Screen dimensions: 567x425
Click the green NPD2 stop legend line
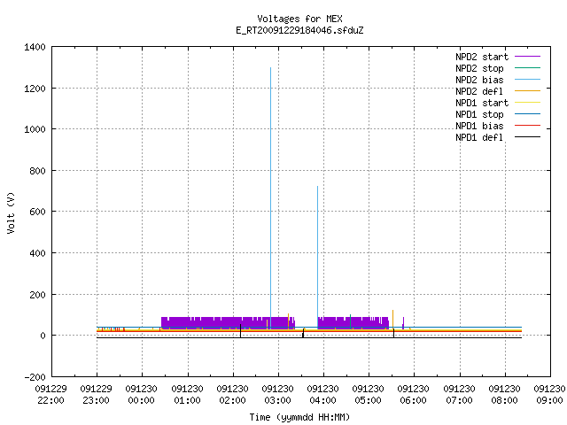tap(527, 67)
